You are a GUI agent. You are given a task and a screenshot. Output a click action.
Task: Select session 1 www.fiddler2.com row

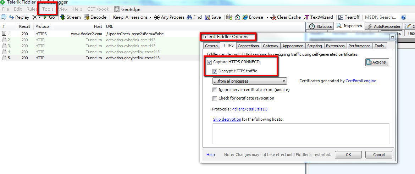click(152, 34)
